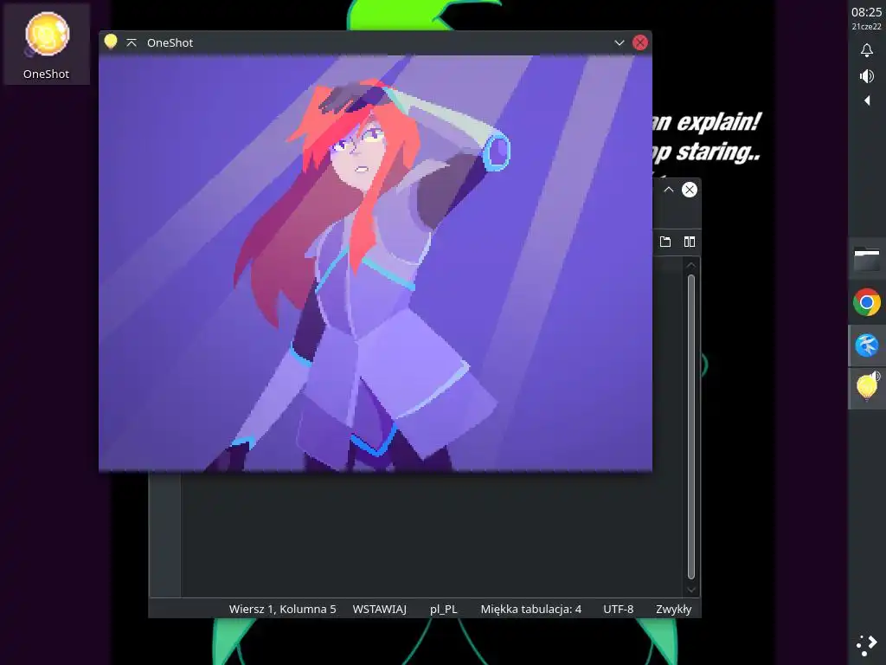Click the editor vertical scrollbar handle
Screen dimensions: 886x665
pos(691,427)
